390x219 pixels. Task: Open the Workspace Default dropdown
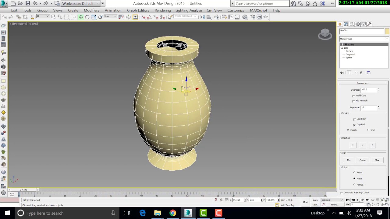[80, 3]
